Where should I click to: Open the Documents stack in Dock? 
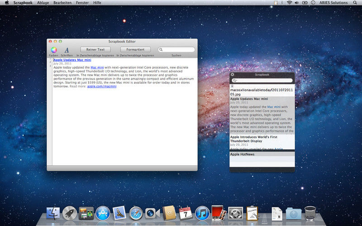click(277, 213)
